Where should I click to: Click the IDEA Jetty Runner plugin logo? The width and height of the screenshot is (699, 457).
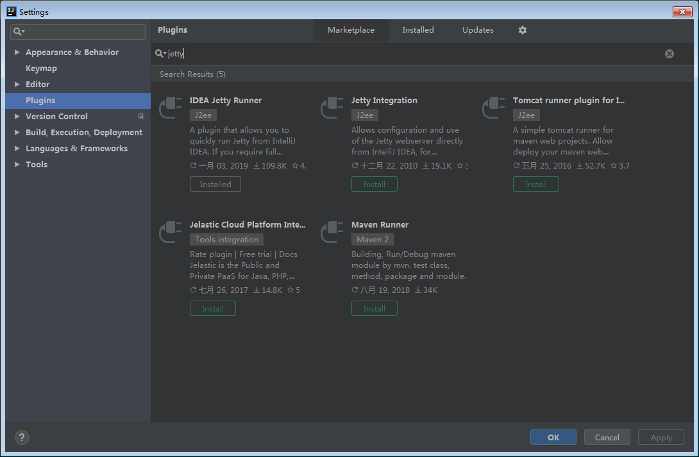pos(170,107)
